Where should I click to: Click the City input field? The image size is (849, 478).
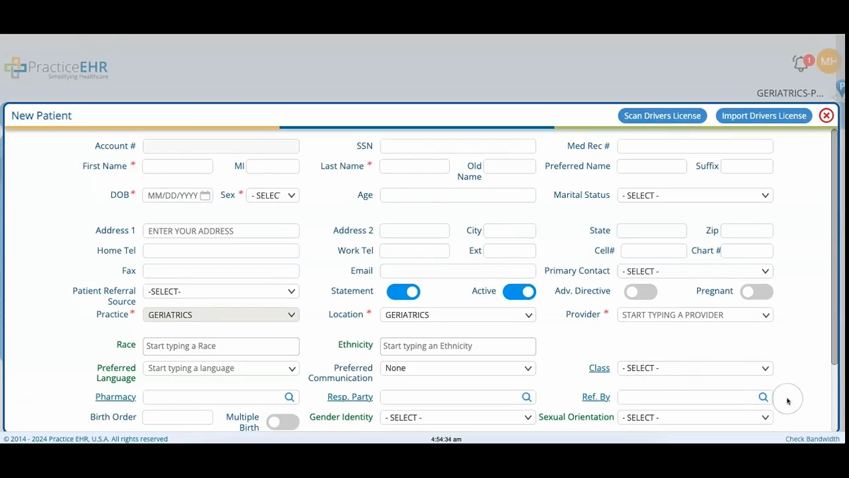509,230
